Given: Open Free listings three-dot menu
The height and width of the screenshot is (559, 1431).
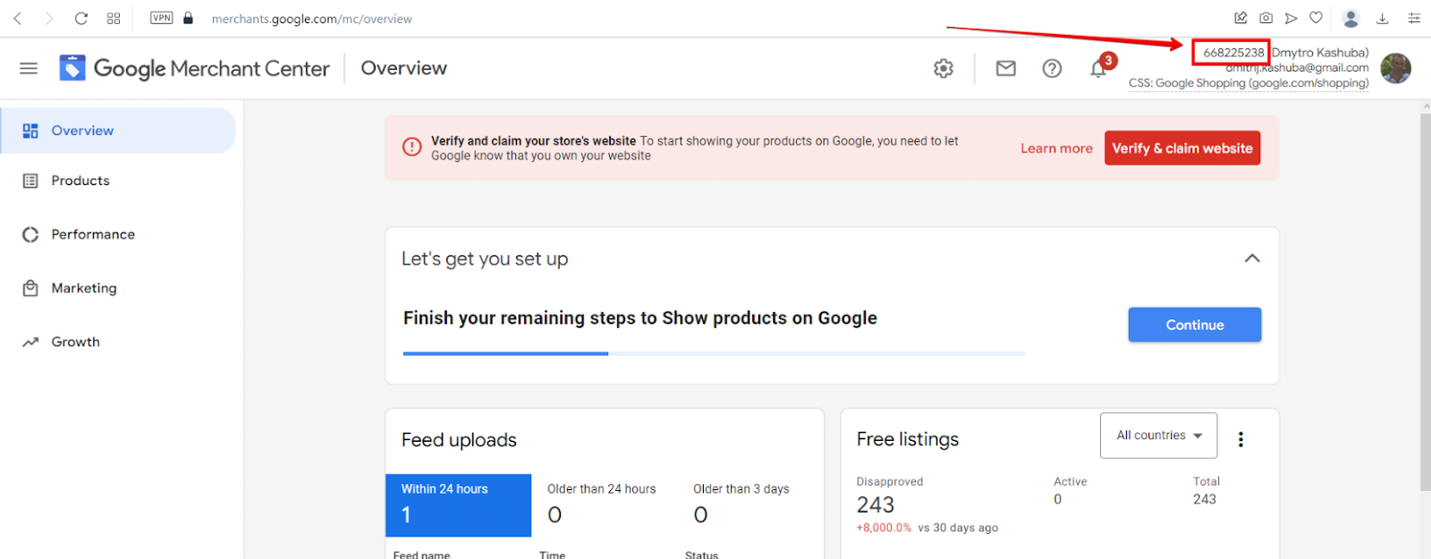Looking at the screenshot, I should (x=1240, y=439).
